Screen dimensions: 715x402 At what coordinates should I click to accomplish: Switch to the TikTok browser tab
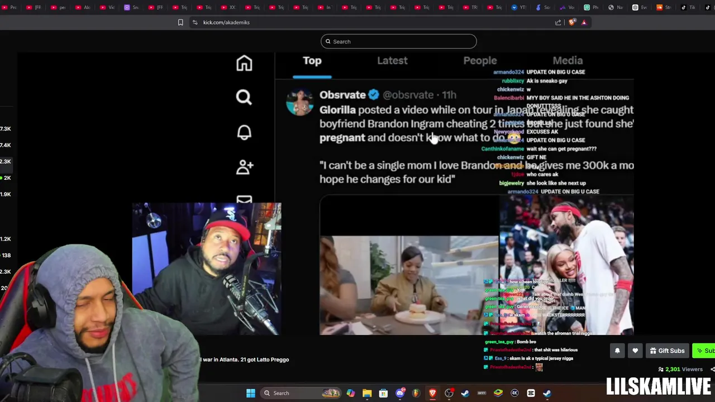click(688, 7)
